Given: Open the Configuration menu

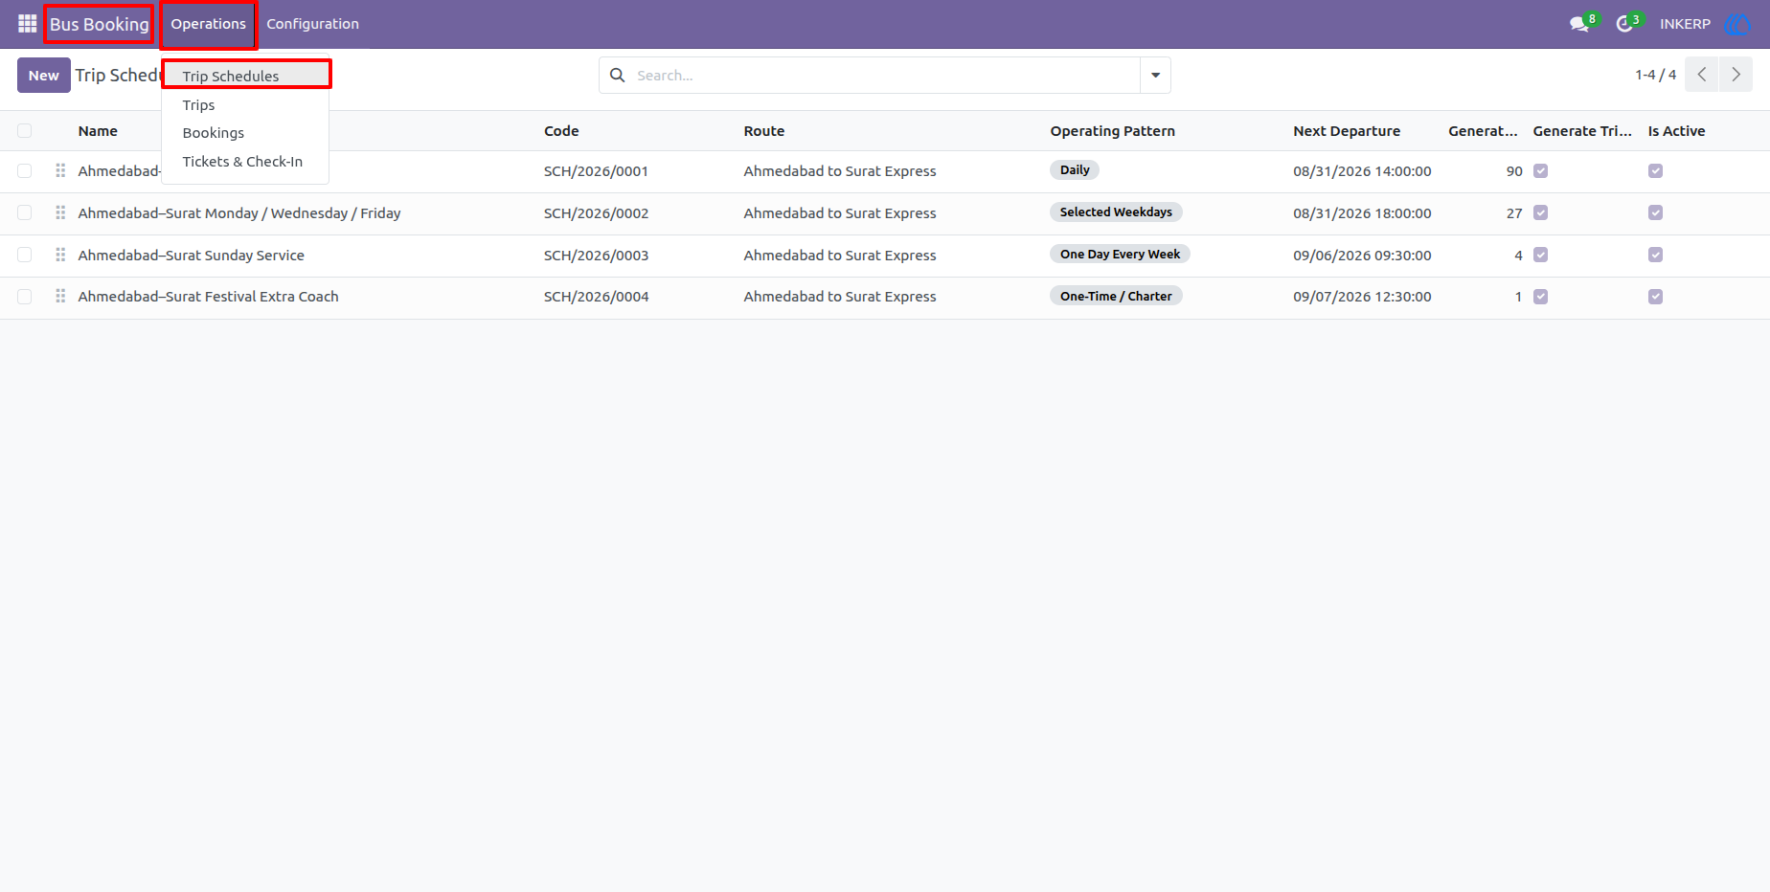Looking at the screenshot, I should pyautogui.click(x=312, y=24).
